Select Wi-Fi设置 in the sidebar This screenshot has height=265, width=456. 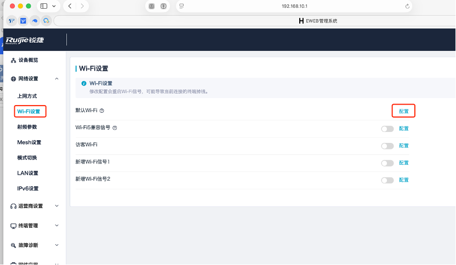point(29,111)
